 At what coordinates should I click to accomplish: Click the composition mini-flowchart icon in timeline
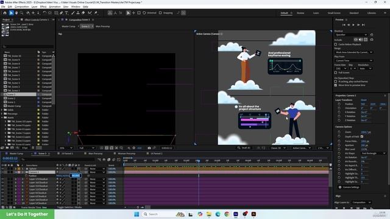click(99, 159)
